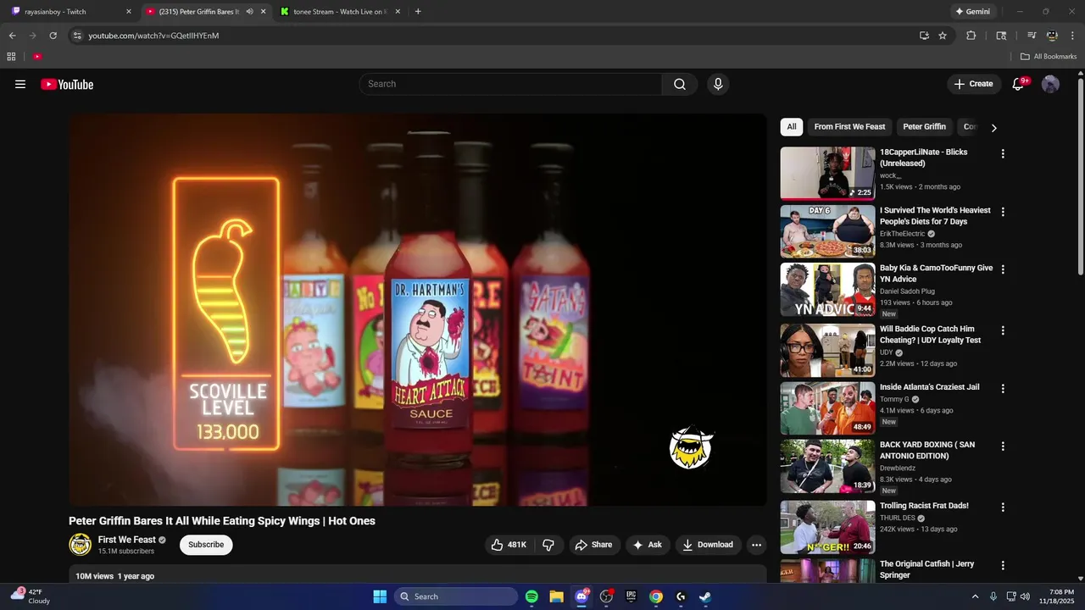
Task: Open Gemini in Chrome
Action: click(x=973, y=12)
